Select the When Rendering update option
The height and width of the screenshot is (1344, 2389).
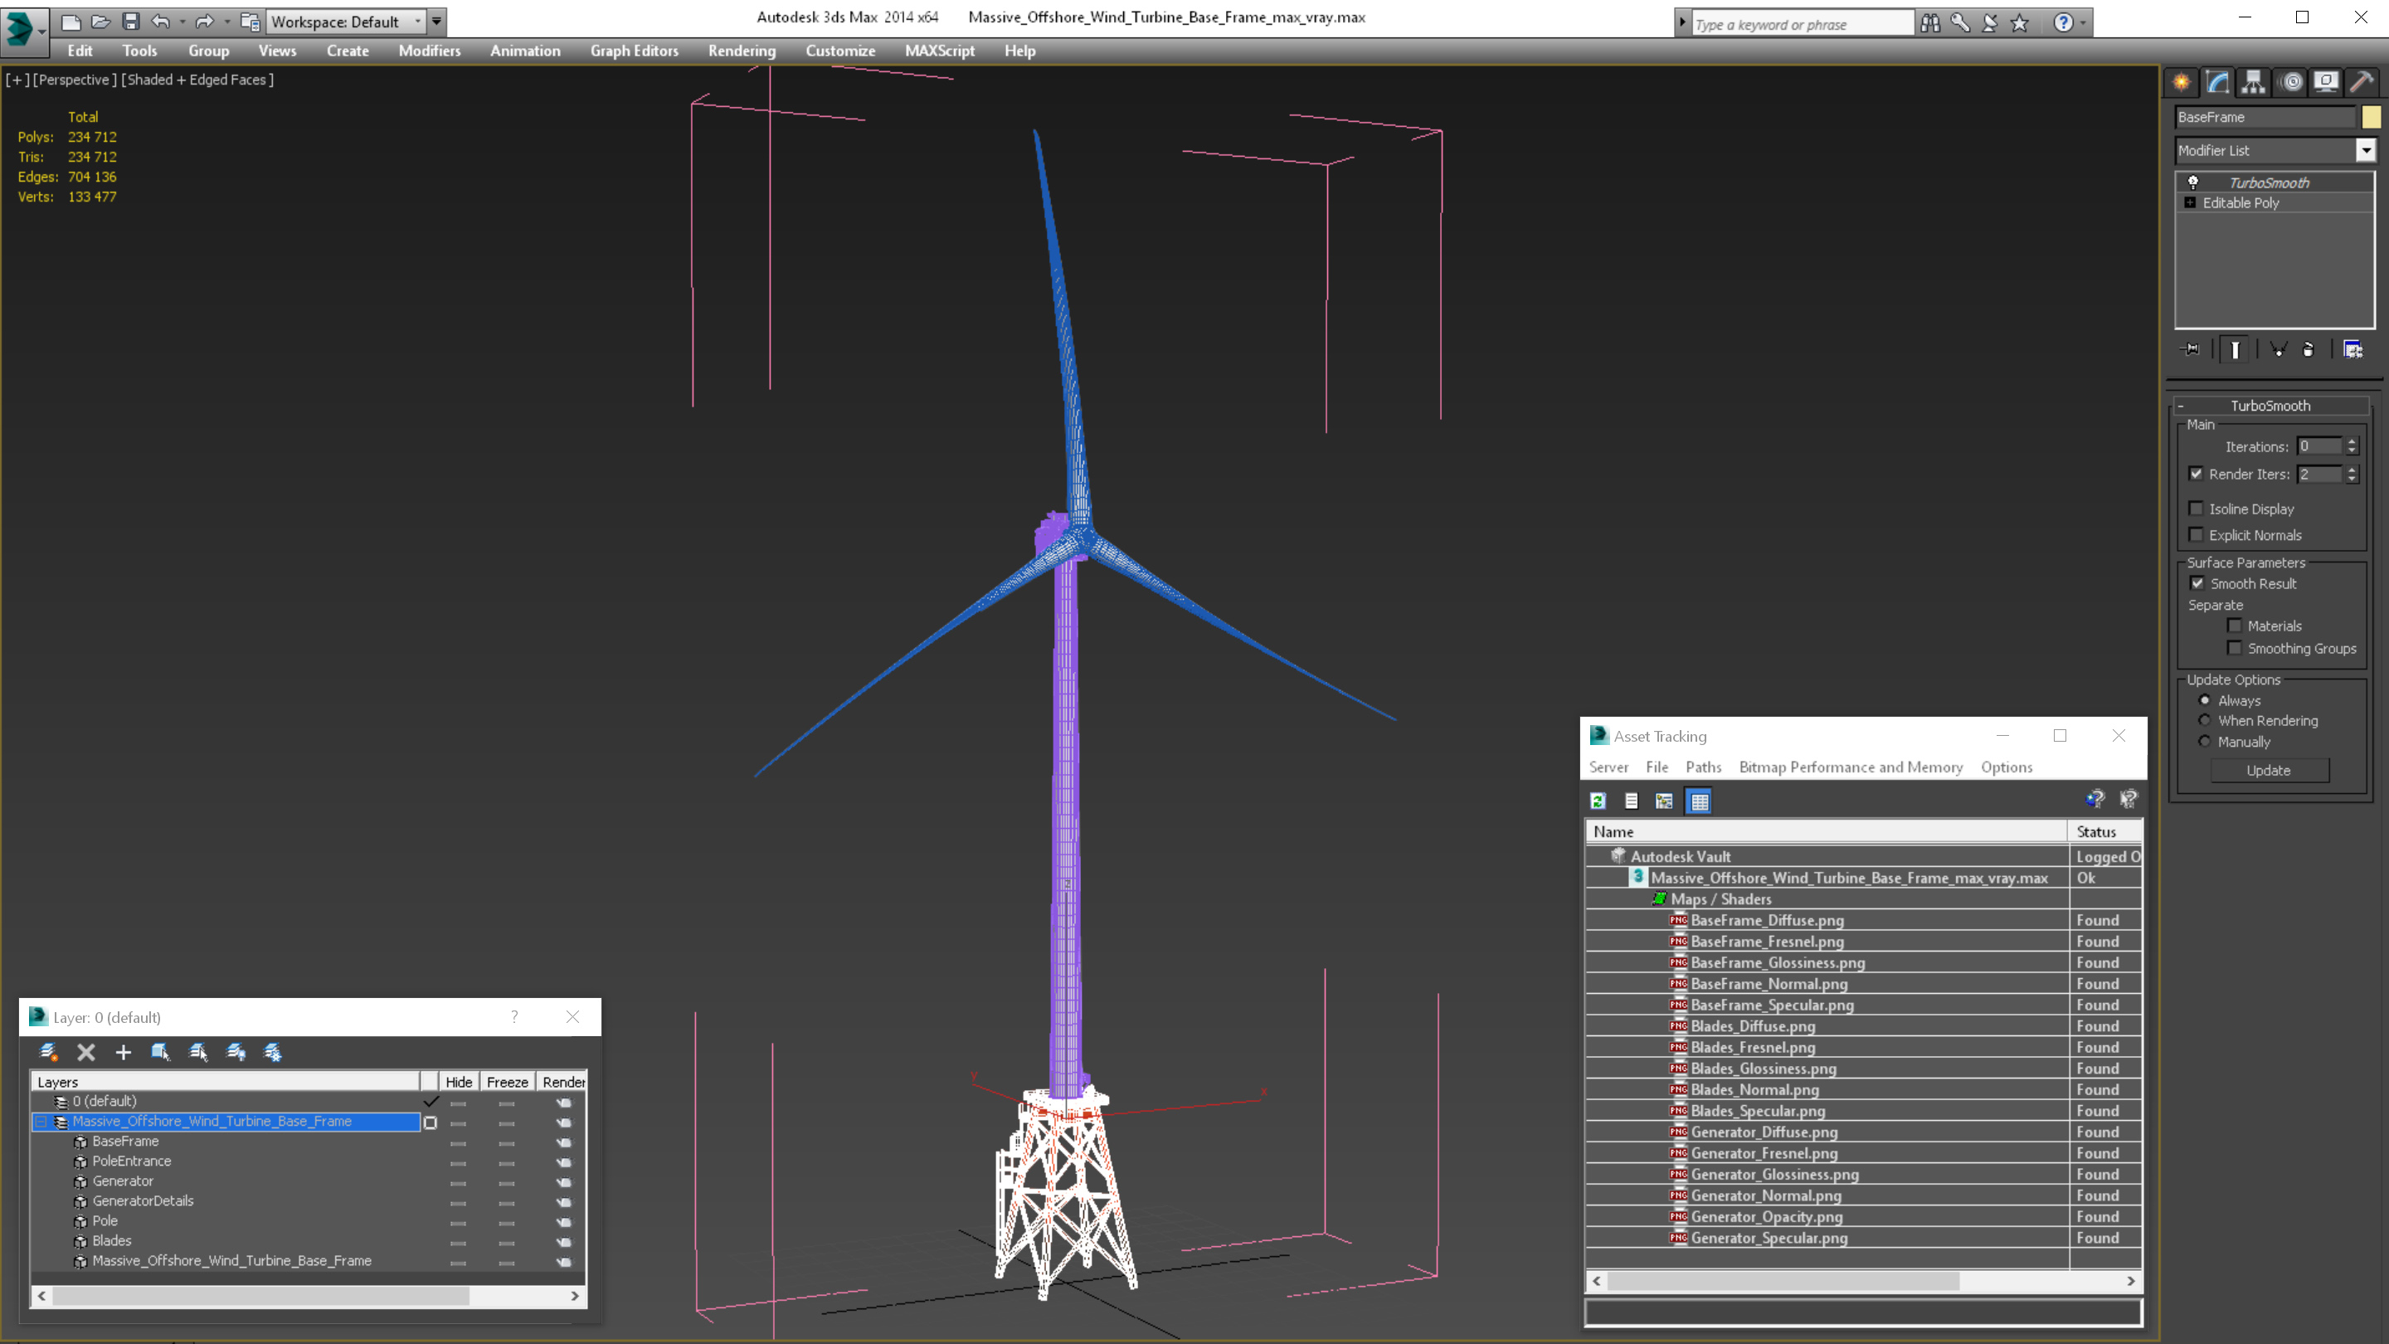coord(2205,720)
